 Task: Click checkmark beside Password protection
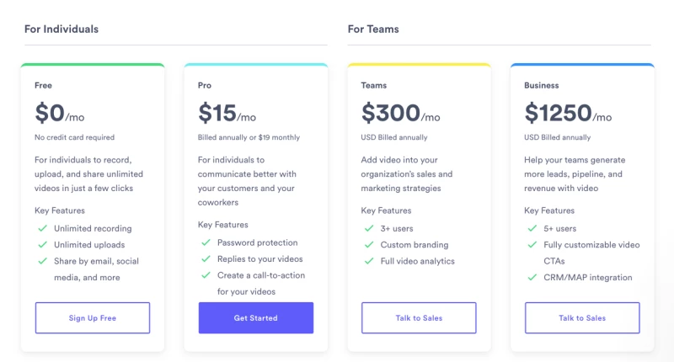206,243
